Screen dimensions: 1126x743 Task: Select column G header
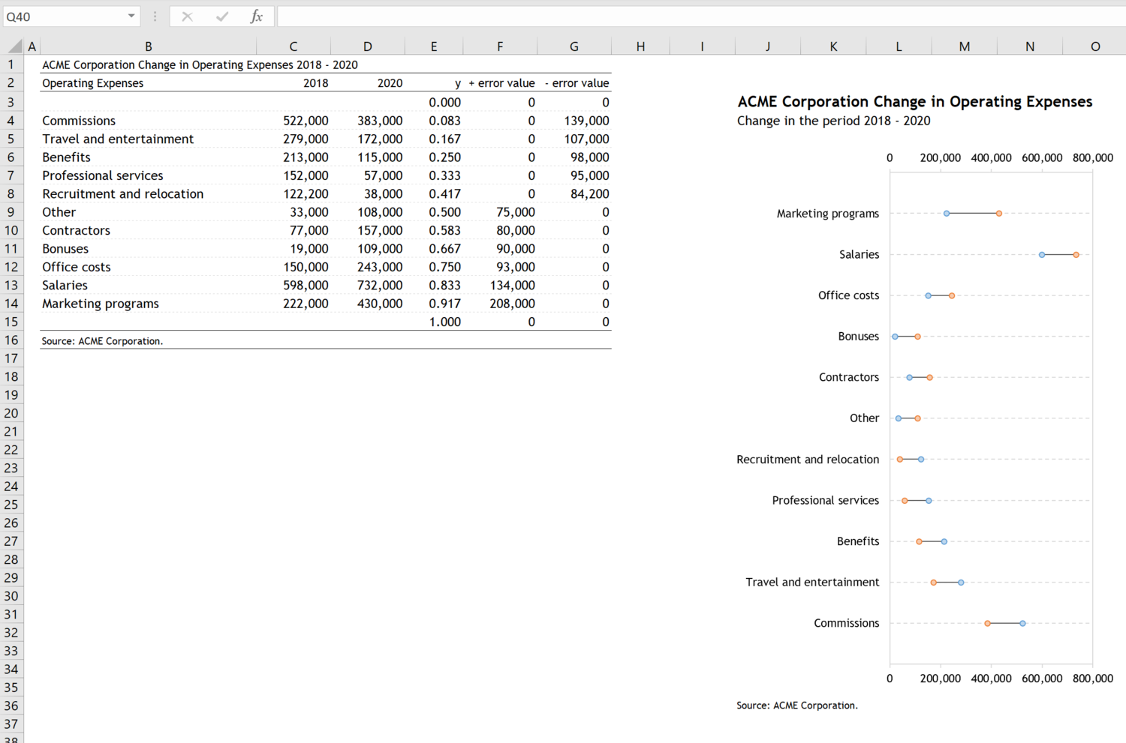(574, 46)
